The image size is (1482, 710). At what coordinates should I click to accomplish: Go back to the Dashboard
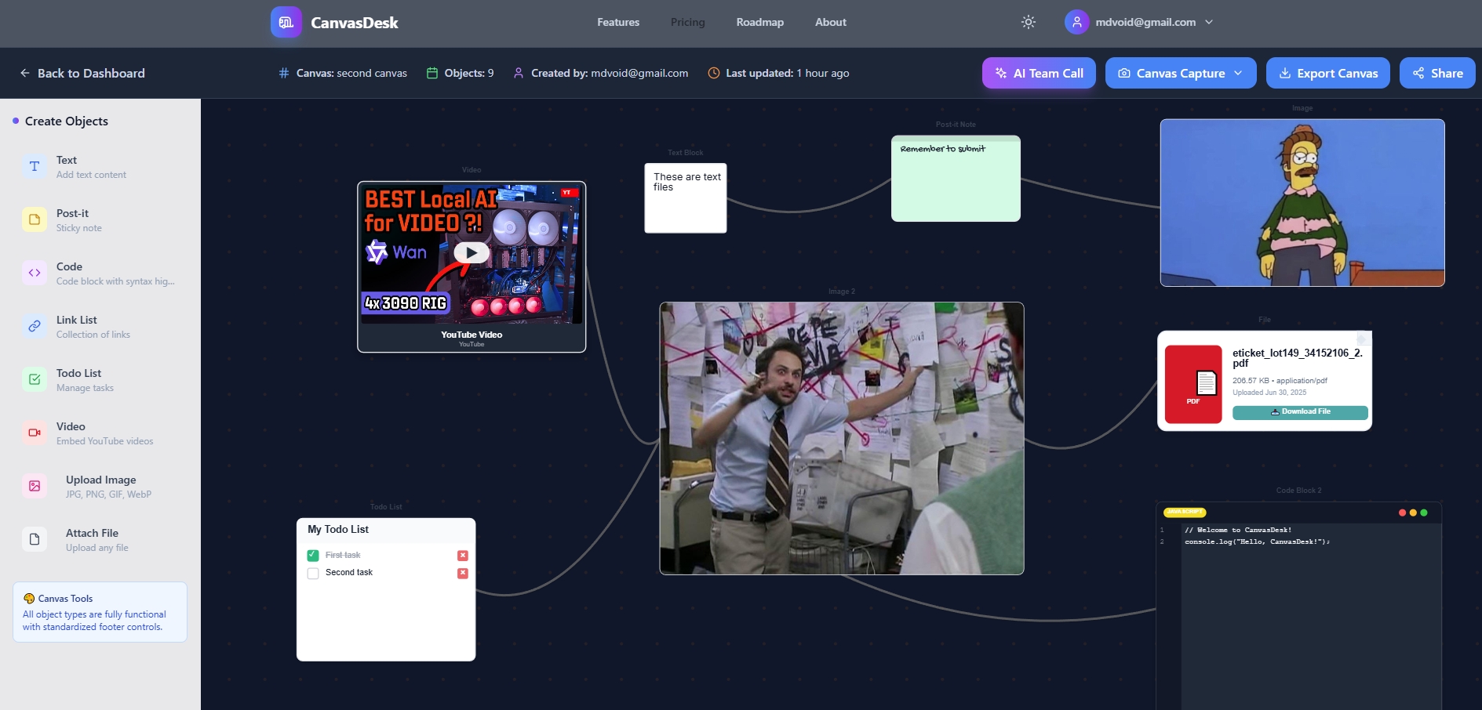[x=82, y=73]
